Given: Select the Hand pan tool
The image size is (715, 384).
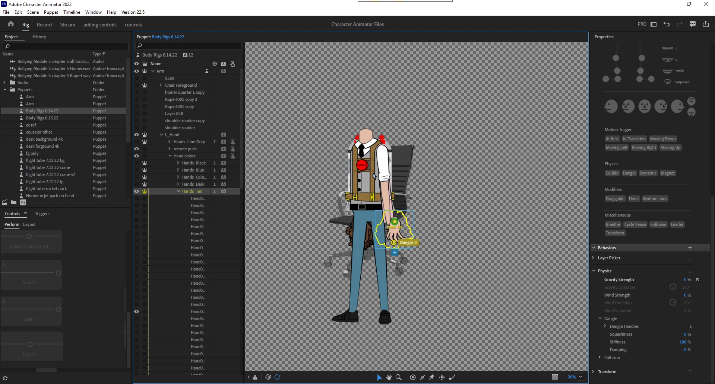Looking at the screenshot, I should tap(389, 377).
